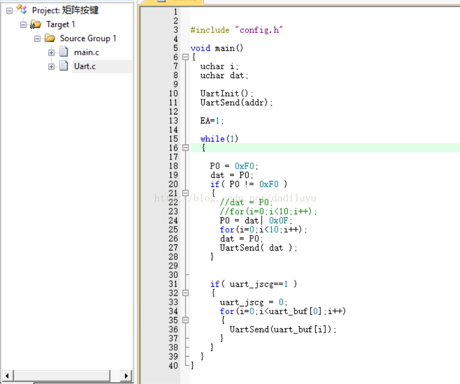
Task: Select Target 1 in project tree
Action: pos(60,25)
